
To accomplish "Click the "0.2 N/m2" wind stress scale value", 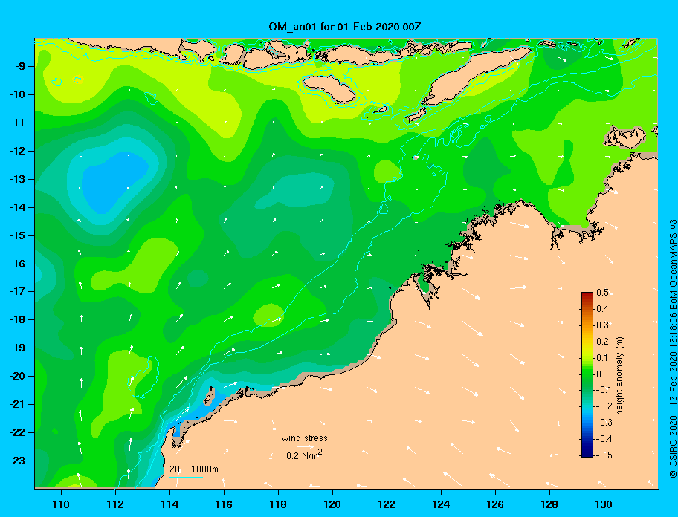I will pyautogui.click(x=304, y=455).
